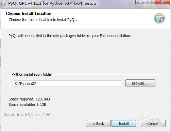Click the NSIS logo in the header

[x=159, y=18]
